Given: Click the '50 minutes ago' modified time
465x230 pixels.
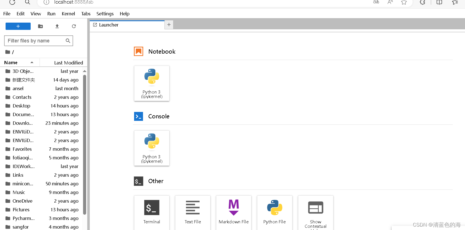Looking at the screenshot, I should point(62,184).
